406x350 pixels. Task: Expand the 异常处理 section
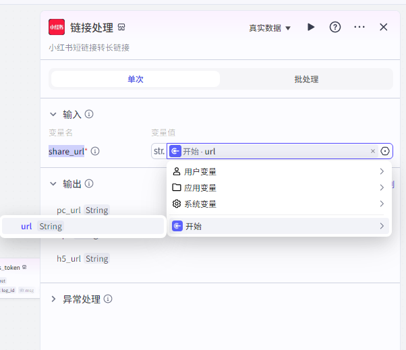coord(54,299)
